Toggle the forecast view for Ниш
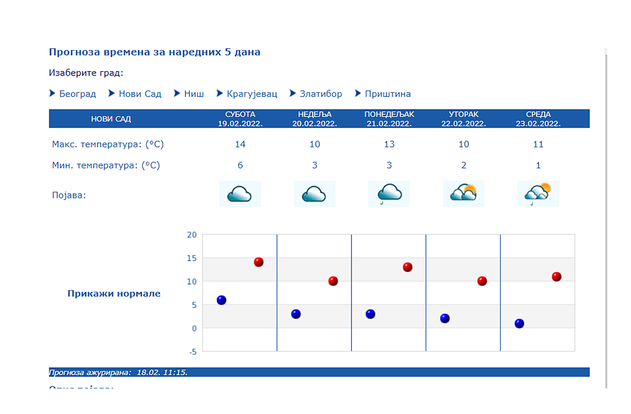 click(x=194, y=93)
